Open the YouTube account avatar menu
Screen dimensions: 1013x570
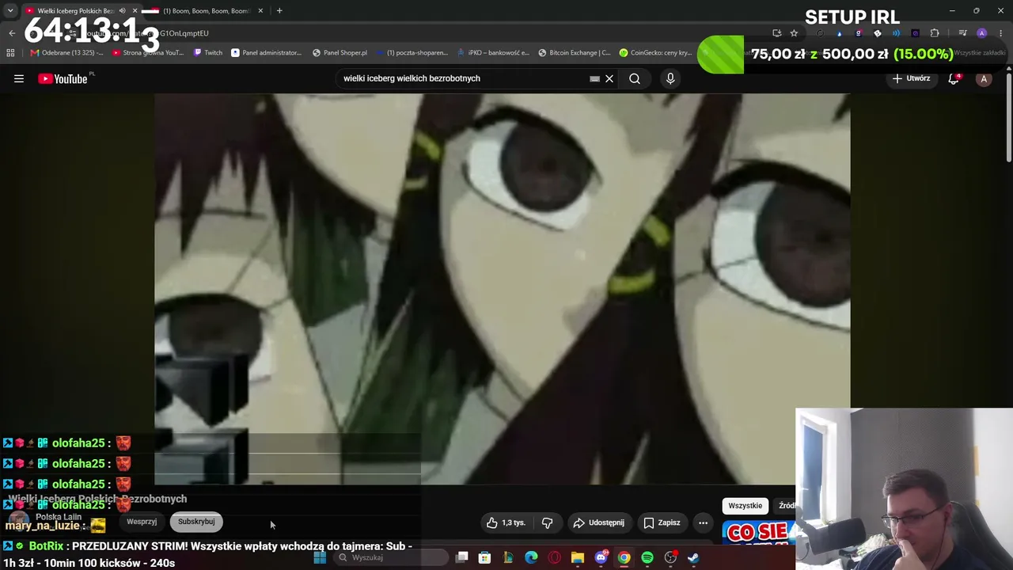pyautogui.click(x=984, y=78)
